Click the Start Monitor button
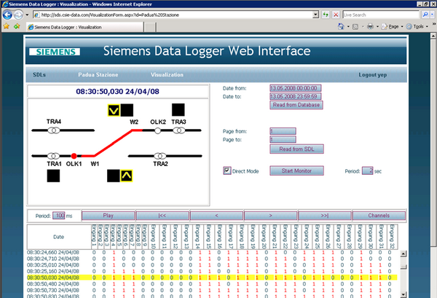437x298 pixels. [297, 170]
